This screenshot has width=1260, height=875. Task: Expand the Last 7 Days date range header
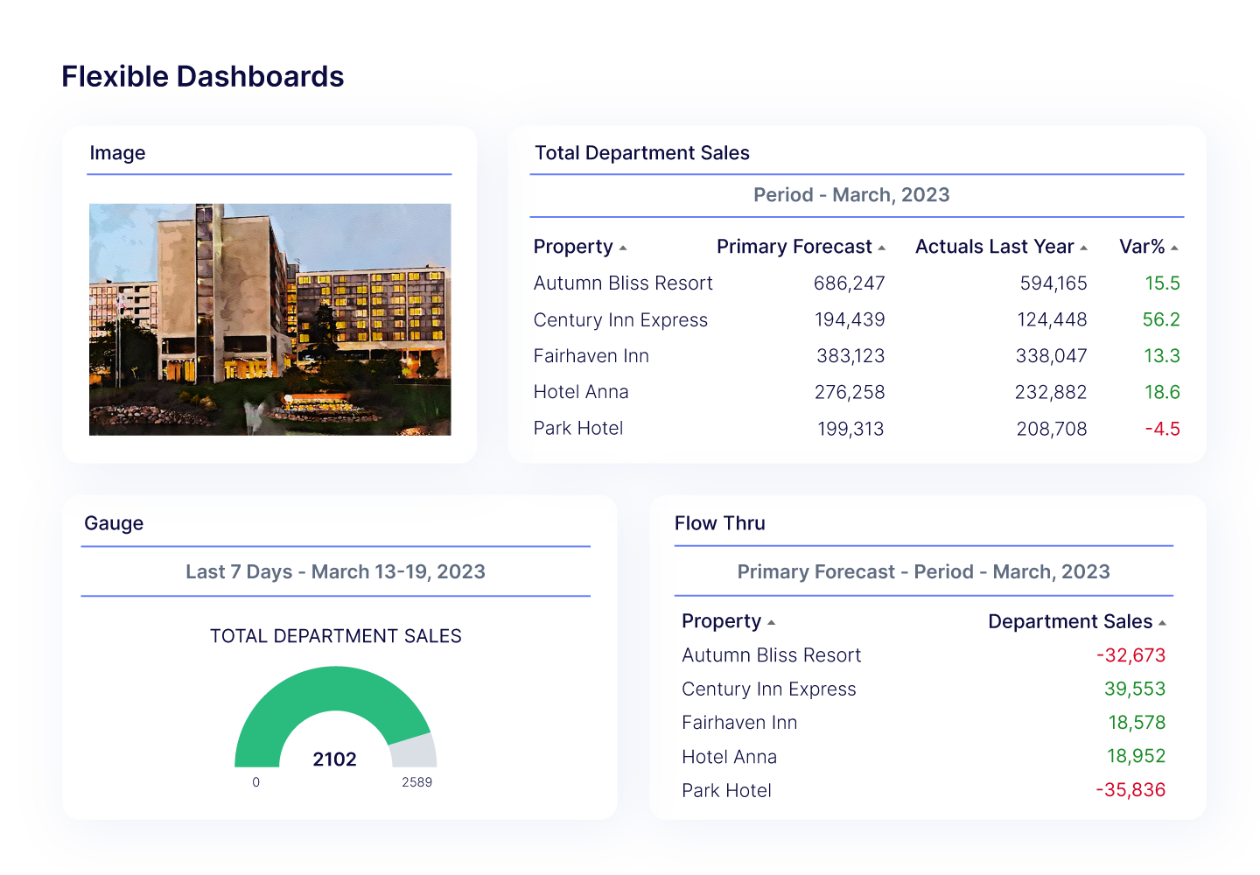336,571
